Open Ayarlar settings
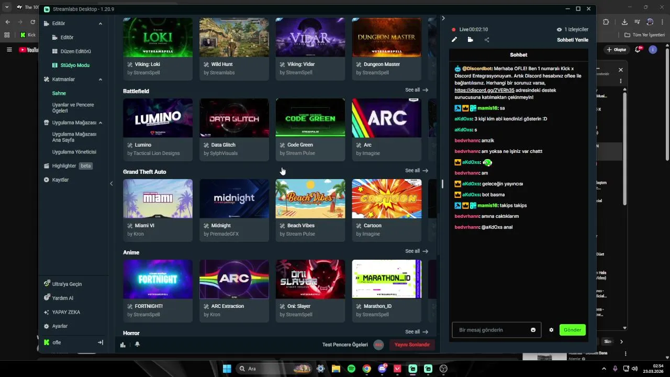Screen dimensions: 670x377 [x=56, y=326]
